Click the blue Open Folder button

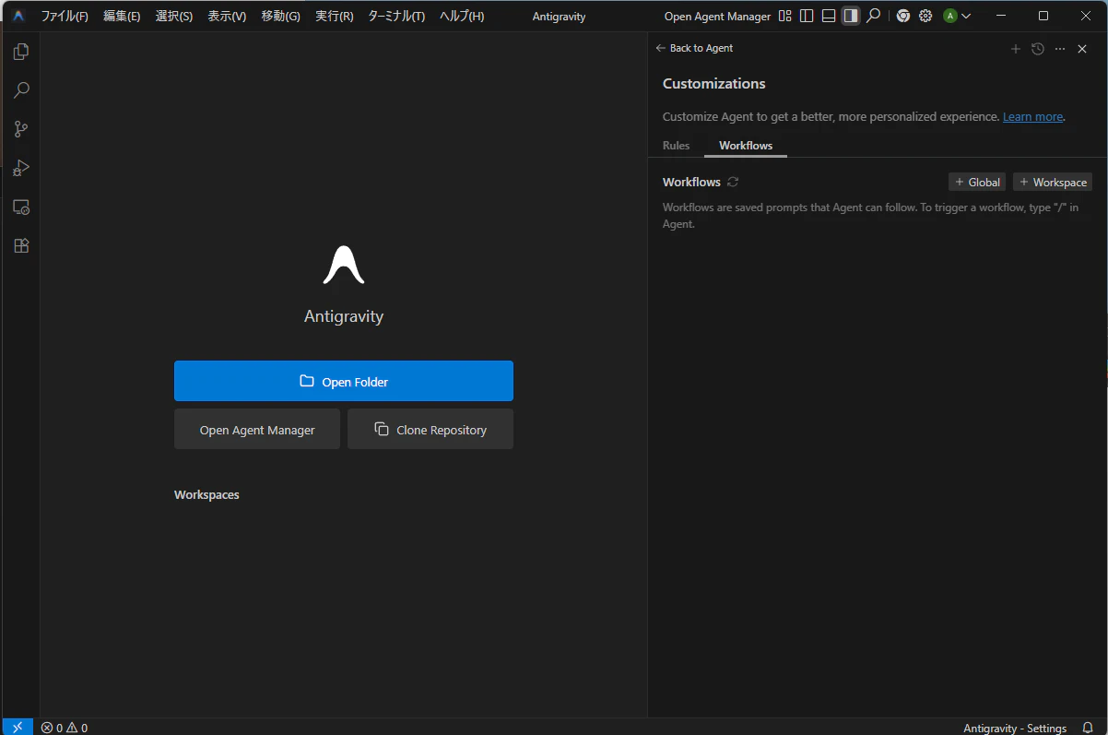coord(344,381)
